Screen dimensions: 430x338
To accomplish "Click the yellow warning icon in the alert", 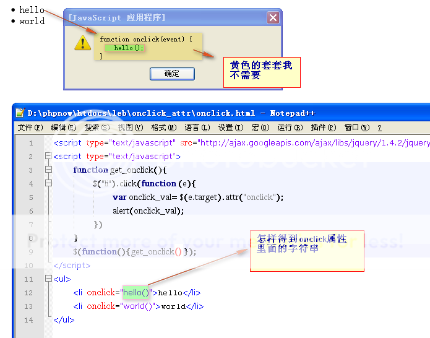I will [x=82, y=43].
